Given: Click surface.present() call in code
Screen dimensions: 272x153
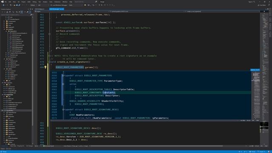Looking at the screenshot, I should [68, 31].
